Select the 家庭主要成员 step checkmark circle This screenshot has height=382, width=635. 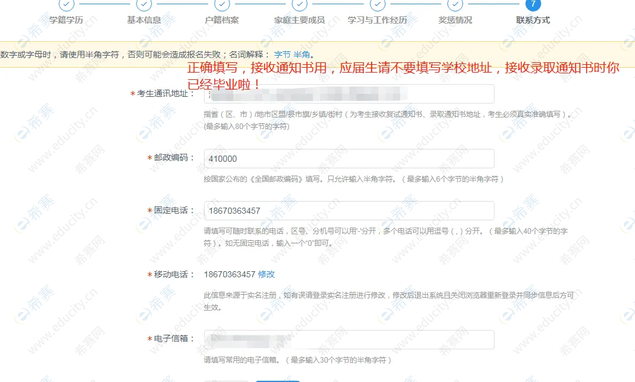(x=300, y=4)
